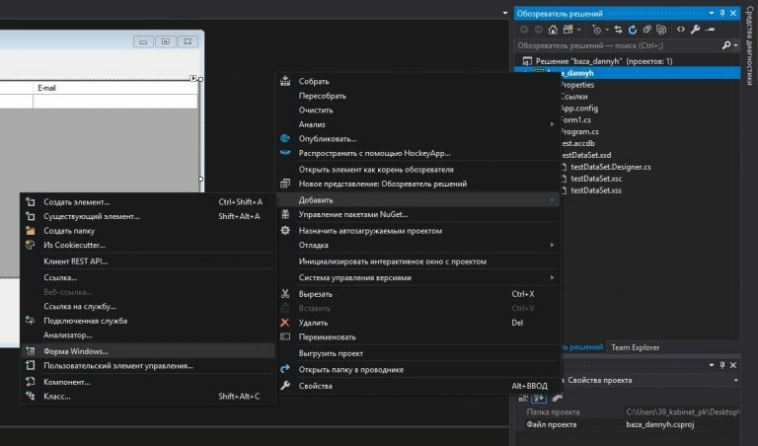Click the globe icon beside Опубликовать
This screenshot has width=758, height=446.
pyautogui.click(x=285, y=139)
